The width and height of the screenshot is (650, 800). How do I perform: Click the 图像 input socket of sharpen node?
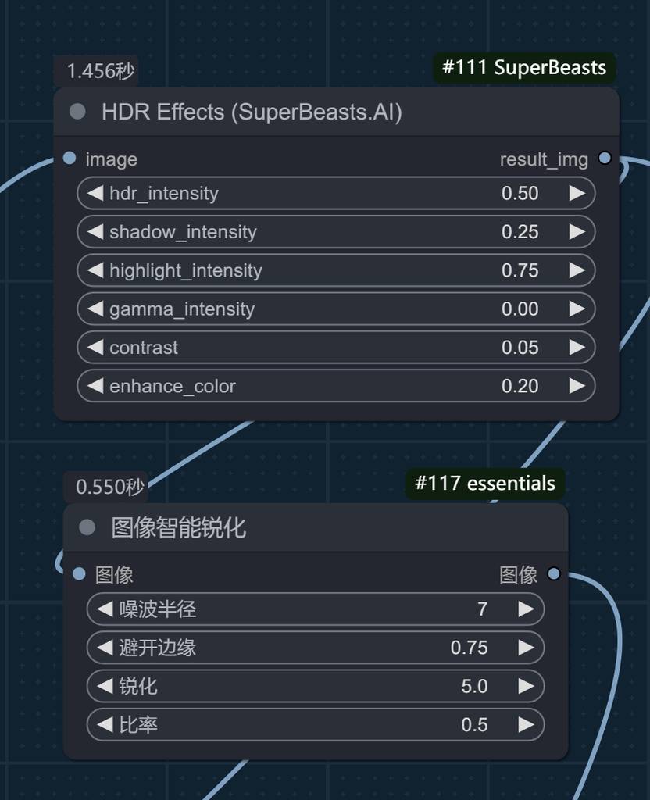(x=79, y=574)
